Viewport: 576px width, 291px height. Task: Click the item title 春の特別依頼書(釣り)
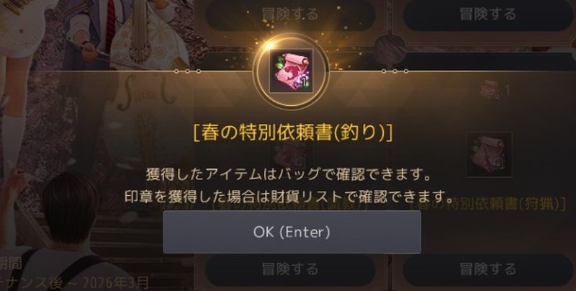pos(293,133)
